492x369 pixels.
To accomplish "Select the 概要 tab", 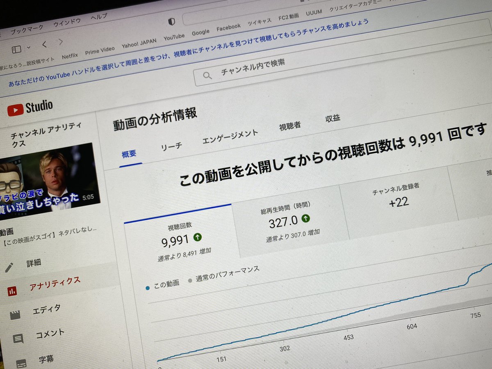I will coord(129,155).
